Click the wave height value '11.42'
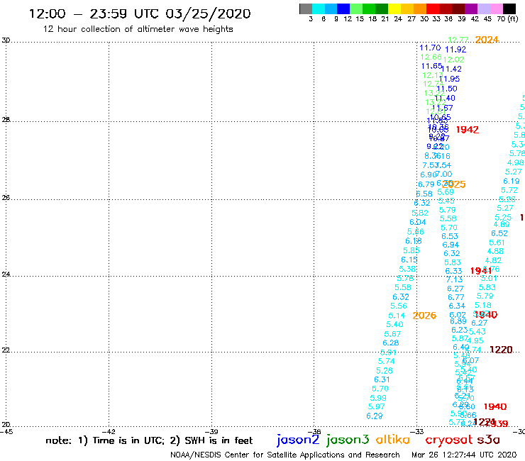 click(x=452, y=69)
